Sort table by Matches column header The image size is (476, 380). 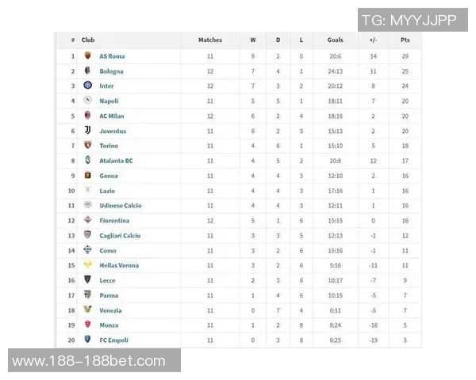pos(210,40)
